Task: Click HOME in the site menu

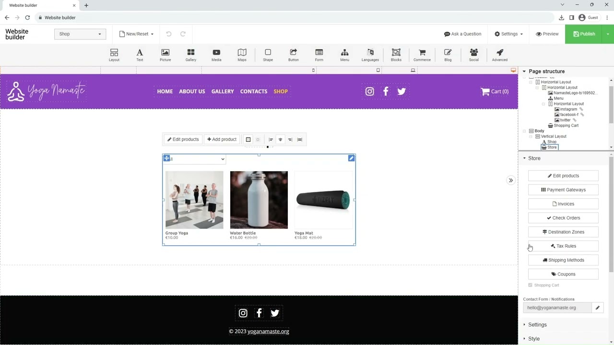Action: (165, 92)
